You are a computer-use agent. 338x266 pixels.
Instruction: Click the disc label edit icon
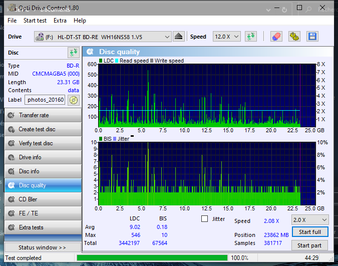[x=74, y=100]
